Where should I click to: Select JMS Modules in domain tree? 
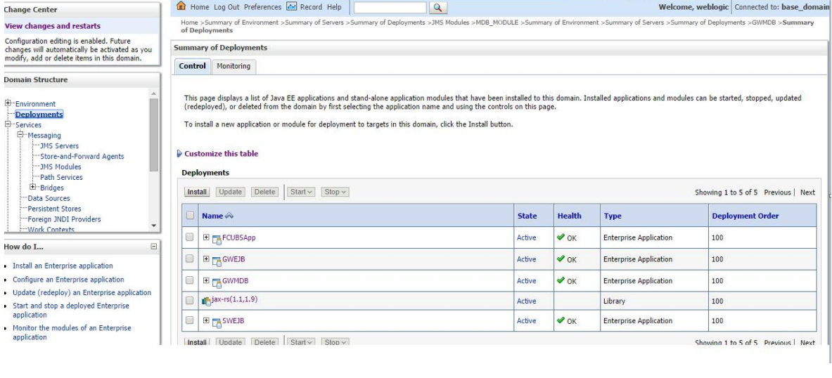point(60,167)
